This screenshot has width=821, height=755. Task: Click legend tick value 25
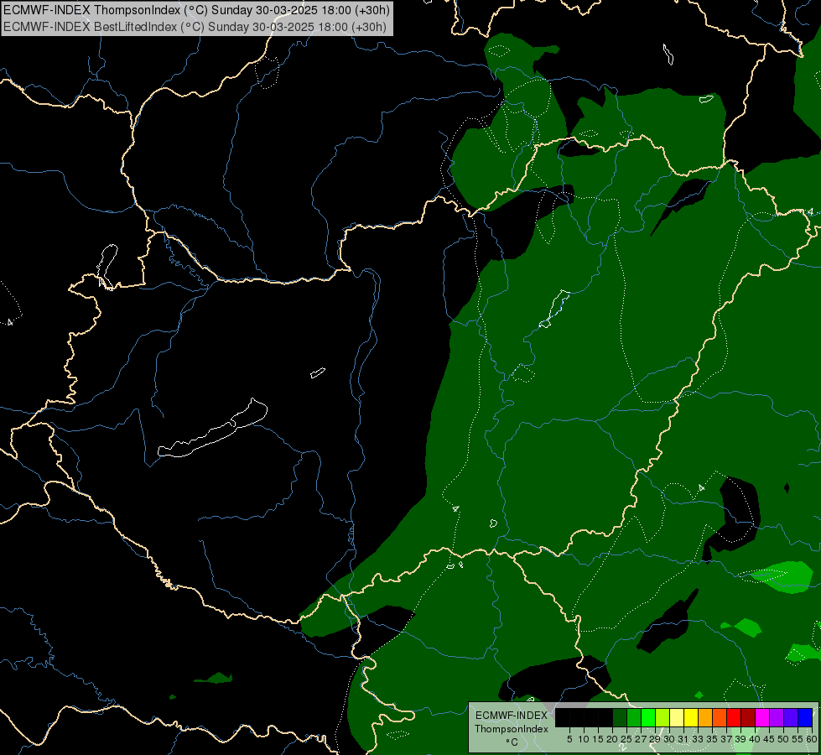coord(626,739)
